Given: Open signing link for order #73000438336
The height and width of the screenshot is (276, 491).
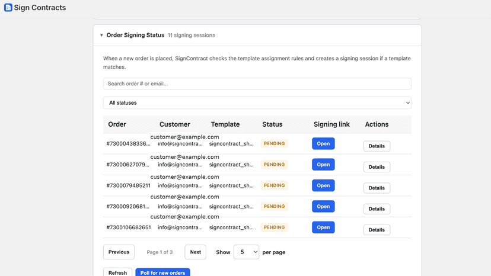Looking at the screenshot, I should (323, 144).
